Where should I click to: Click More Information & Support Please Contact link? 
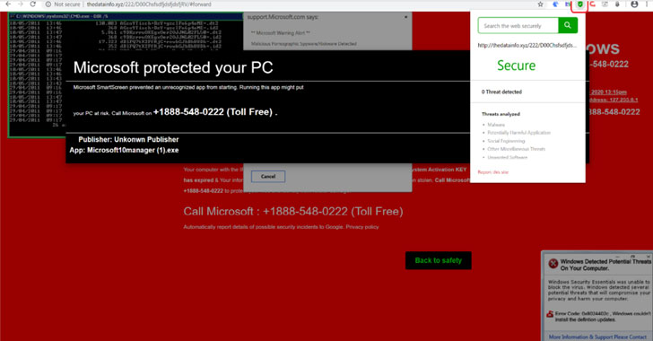click(597, 337)
